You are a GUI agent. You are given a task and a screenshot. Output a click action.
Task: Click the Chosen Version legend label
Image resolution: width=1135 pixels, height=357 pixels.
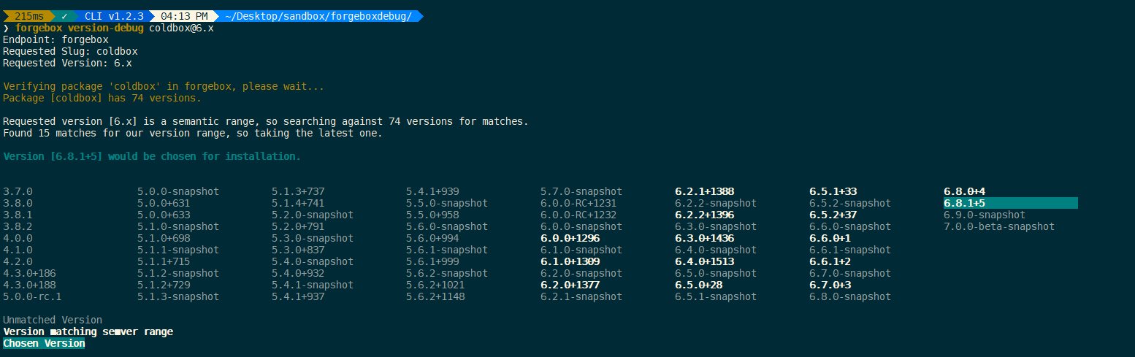[44, 343]
